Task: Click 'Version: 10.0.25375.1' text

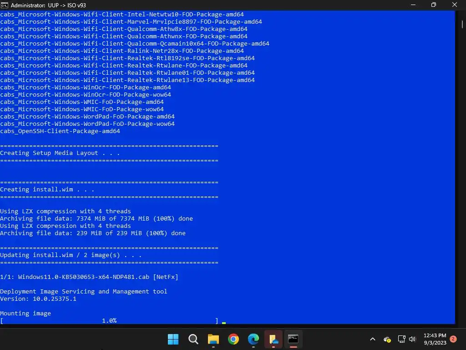Action: 38,299
